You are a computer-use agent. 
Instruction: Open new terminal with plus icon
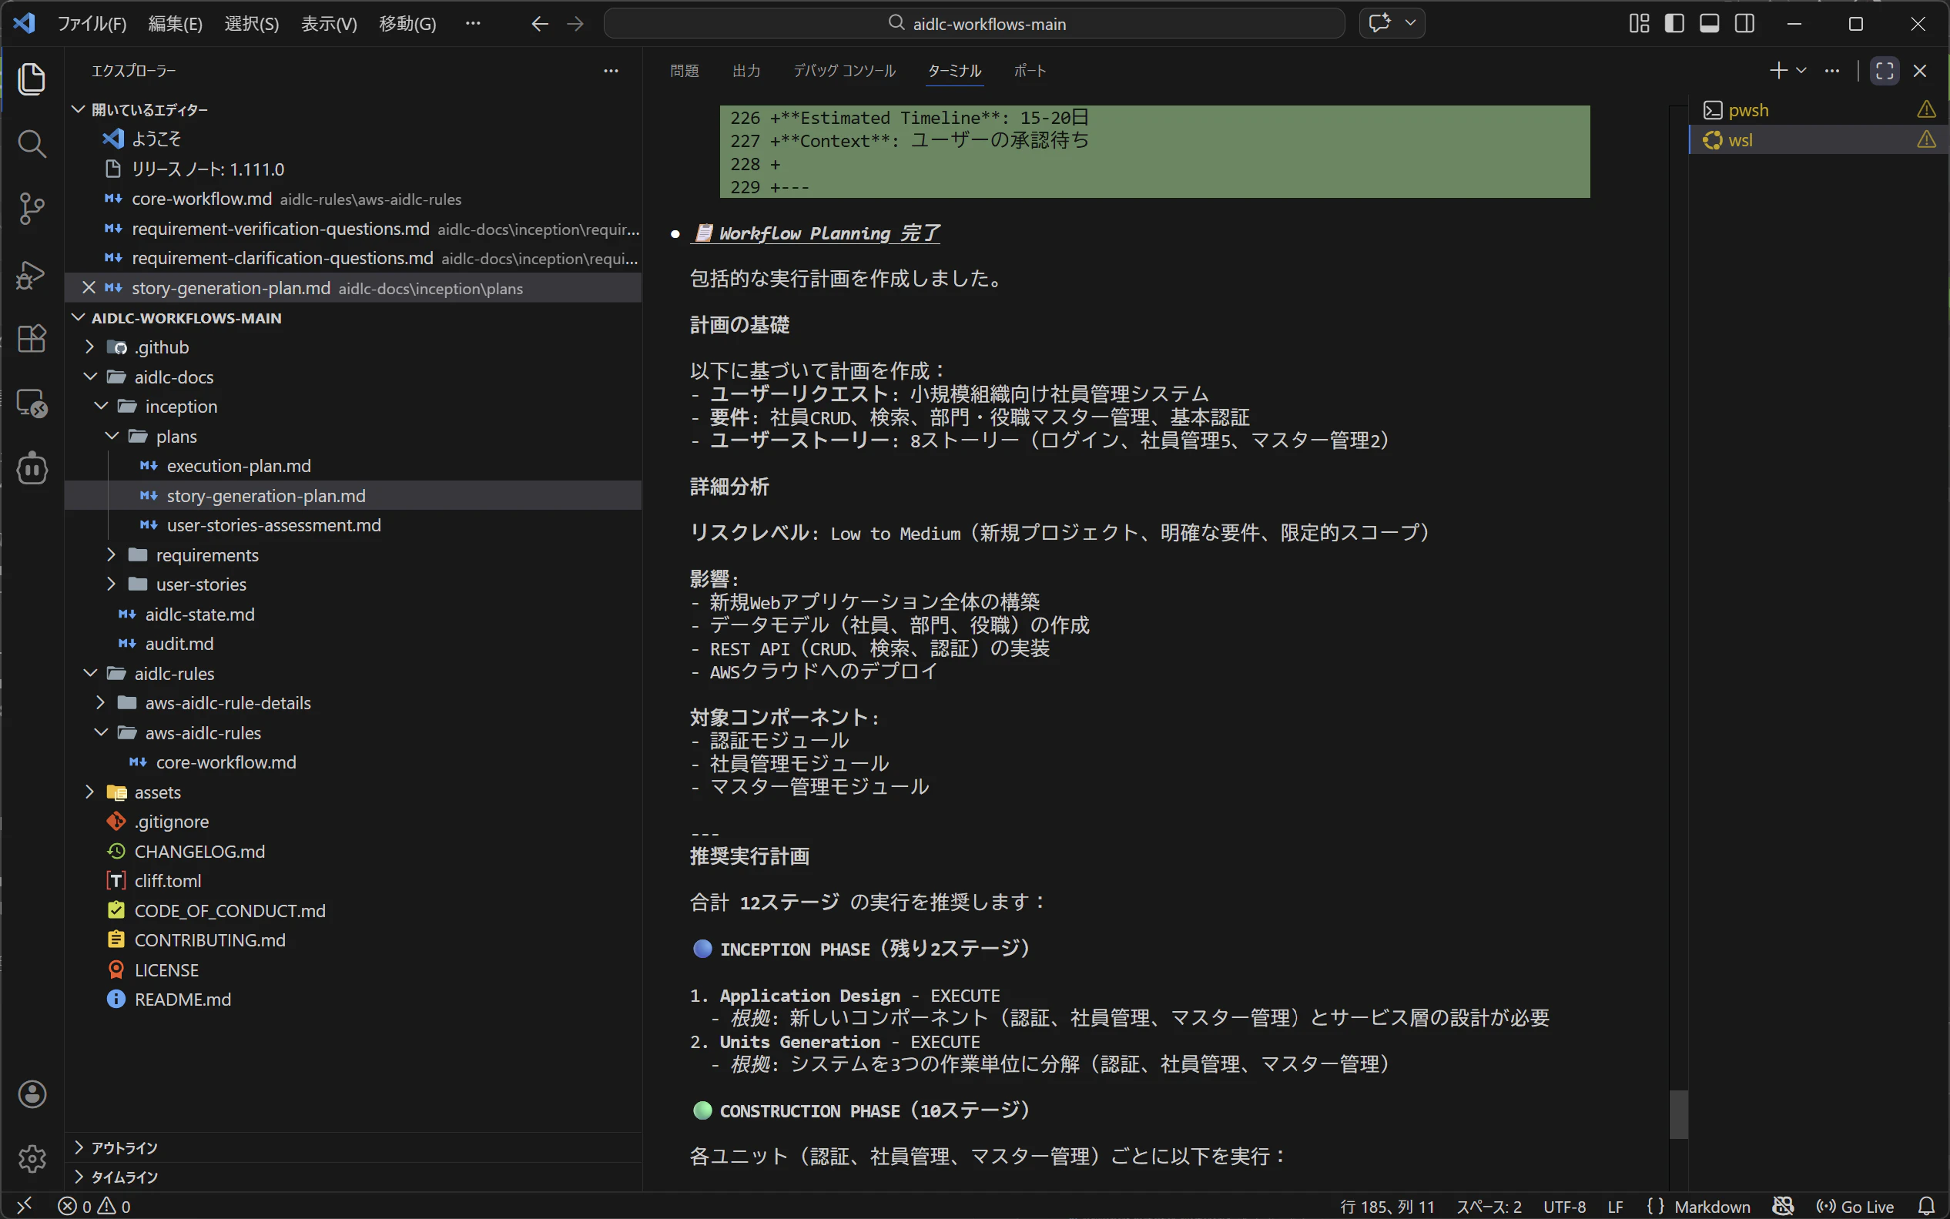(1777, 71)
